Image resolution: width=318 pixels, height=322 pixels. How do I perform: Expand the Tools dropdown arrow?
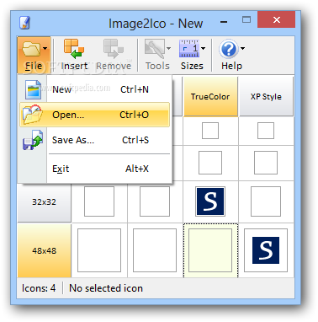tap(168, 48)
